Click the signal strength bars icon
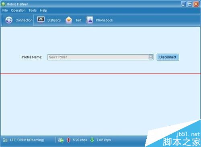Image resolution: width=201 pixels, height=147 pixels. pyautogui.click(x=5, y=140)
